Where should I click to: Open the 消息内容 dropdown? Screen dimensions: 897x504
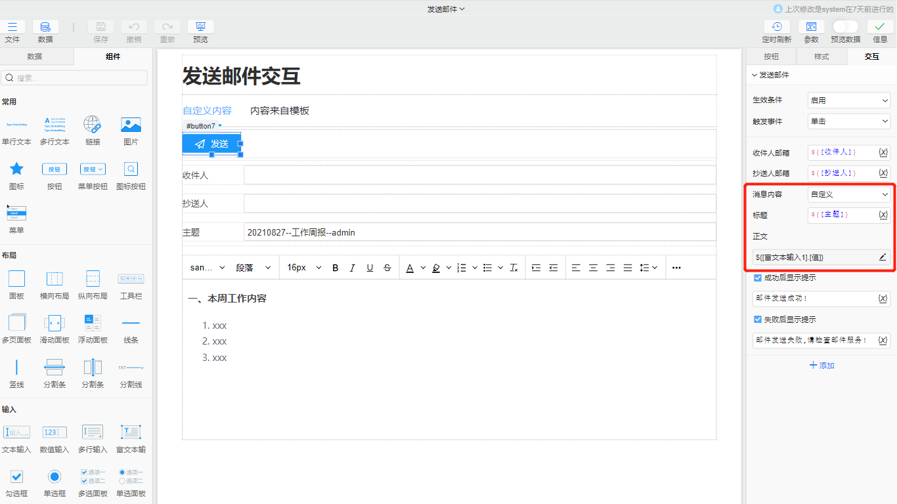click(x=848, y=194)
